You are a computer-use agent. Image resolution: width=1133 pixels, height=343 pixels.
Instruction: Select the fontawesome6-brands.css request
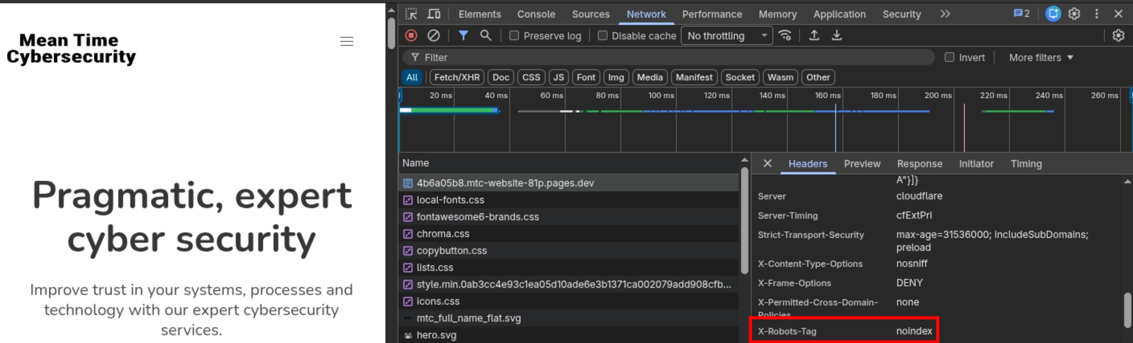[569, 217]
